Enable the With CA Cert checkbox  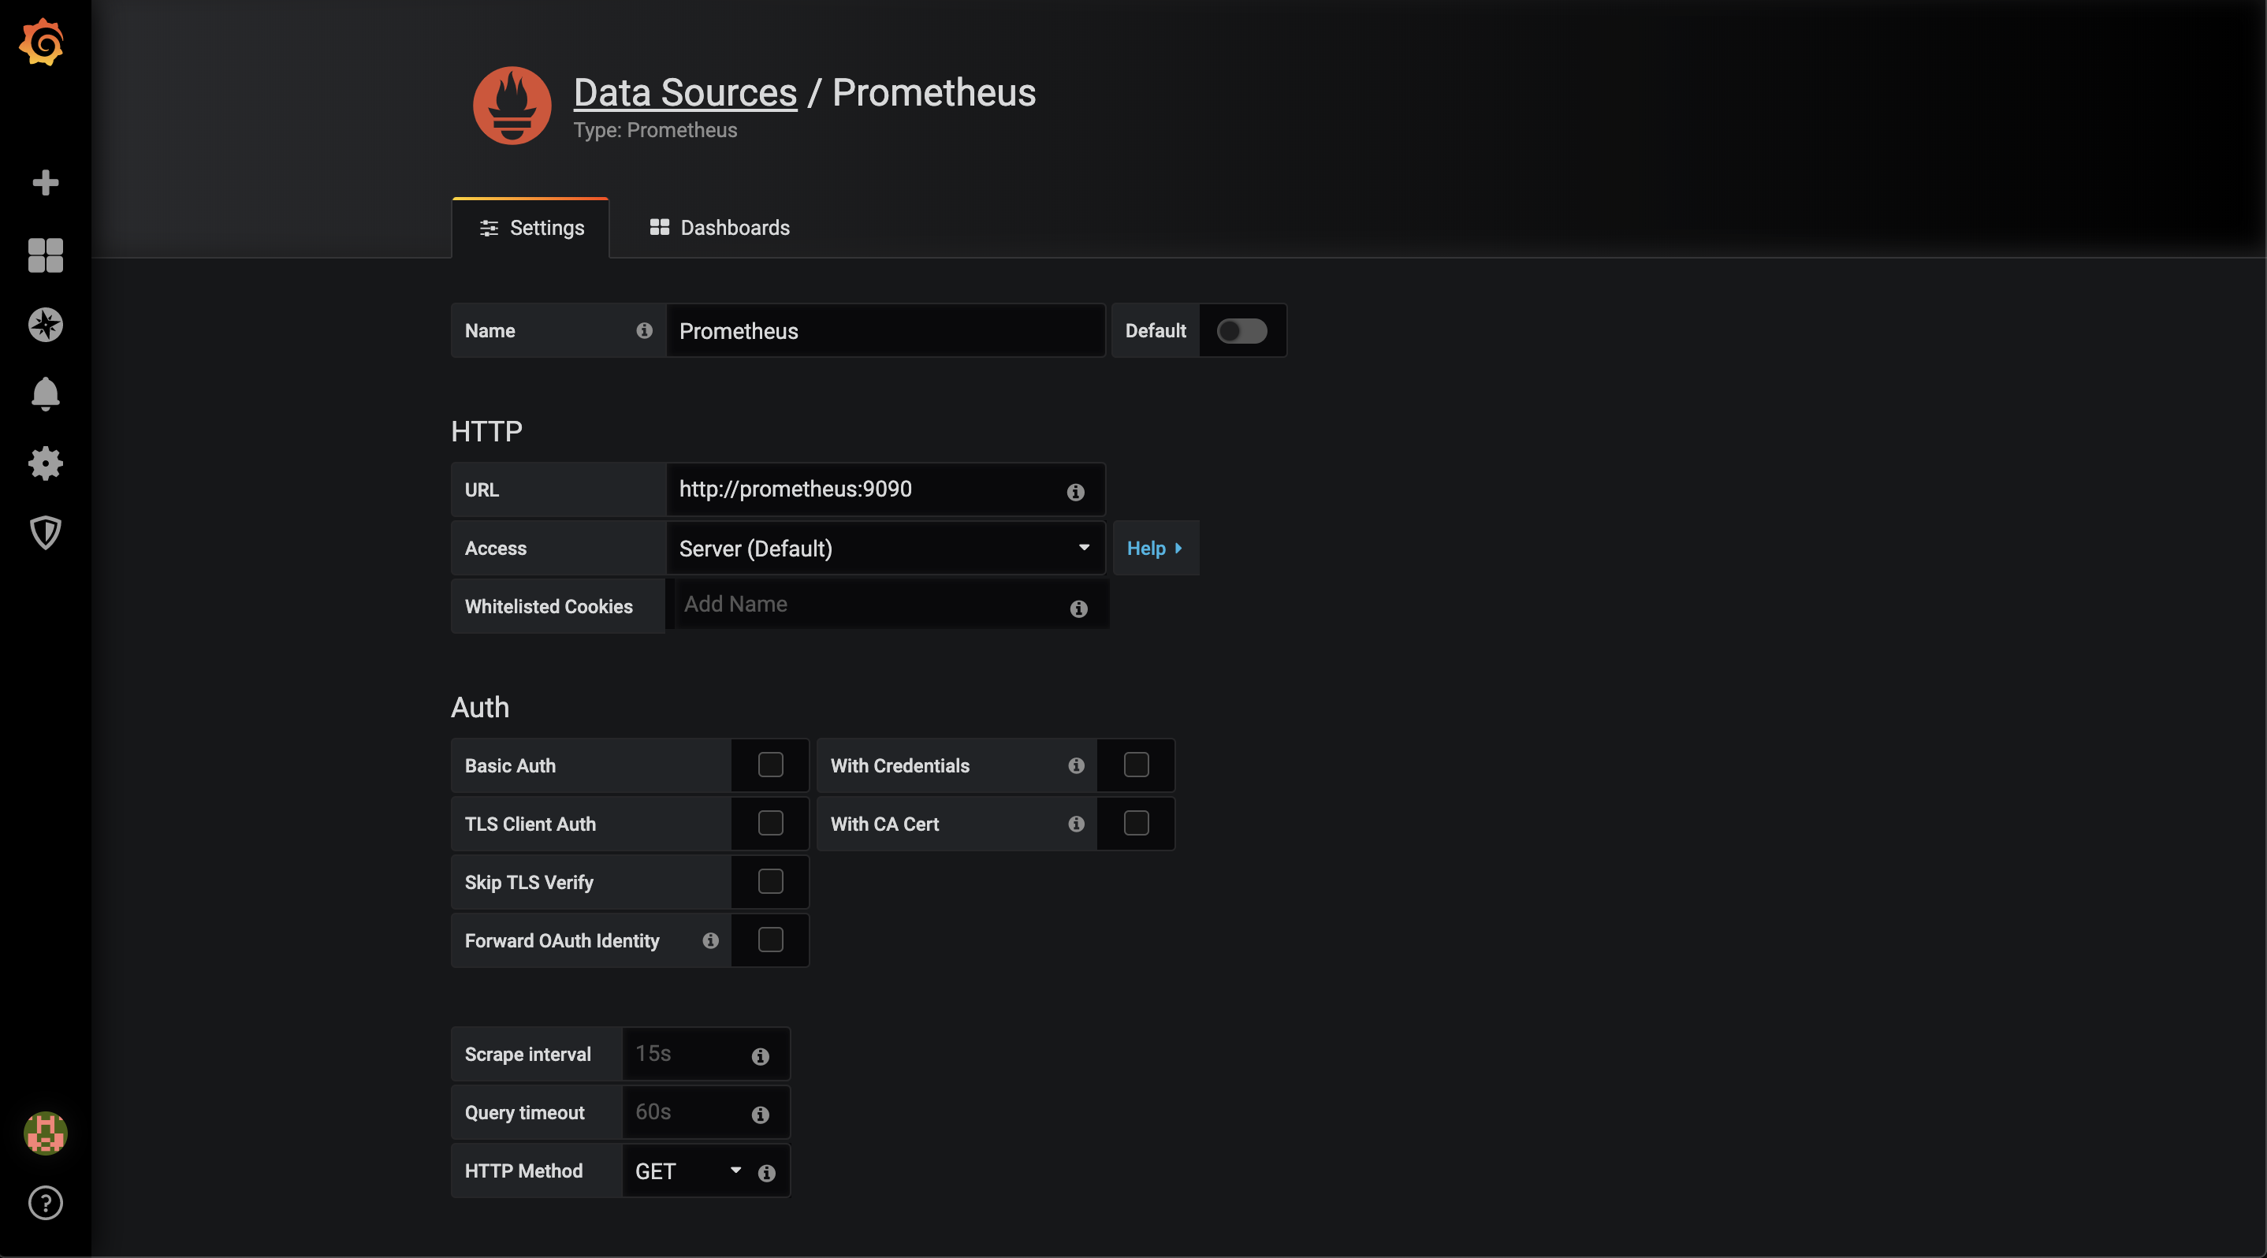pos(1136,824)
